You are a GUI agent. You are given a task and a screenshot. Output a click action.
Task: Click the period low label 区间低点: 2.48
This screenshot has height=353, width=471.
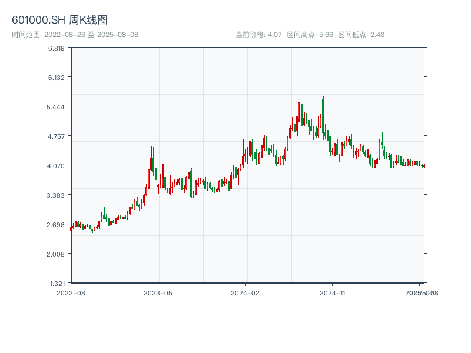tap(361, 35)
